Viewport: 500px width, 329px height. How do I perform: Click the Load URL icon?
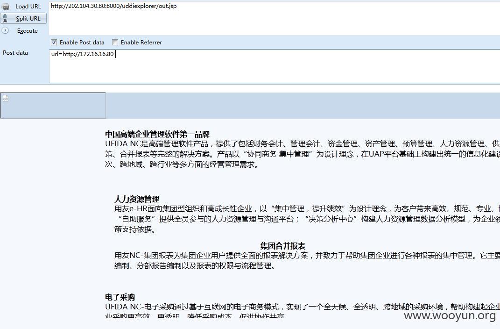[x=5, y=7]
